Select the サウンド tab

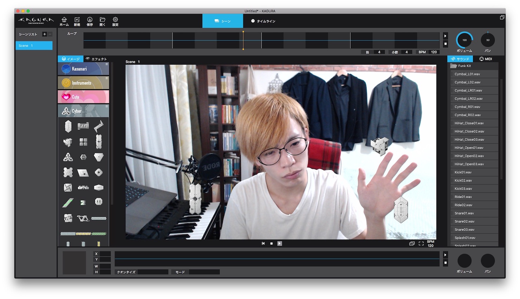coord(460,59)
